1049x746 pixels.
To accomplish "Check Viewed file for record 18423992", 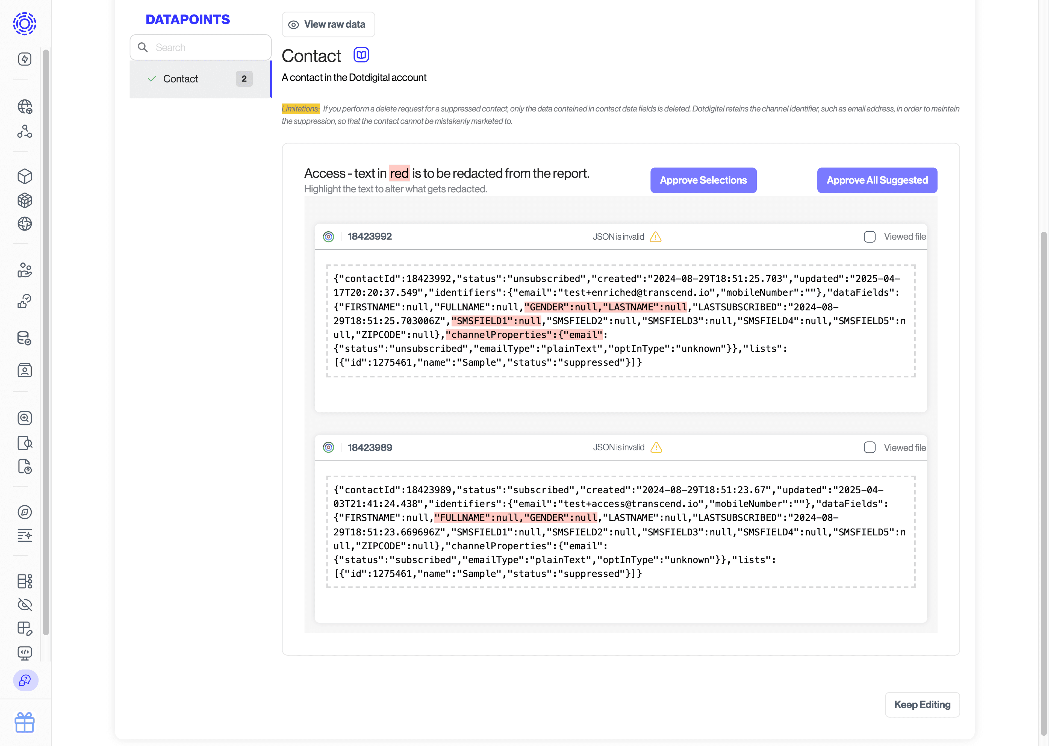I will coord(870,237).
